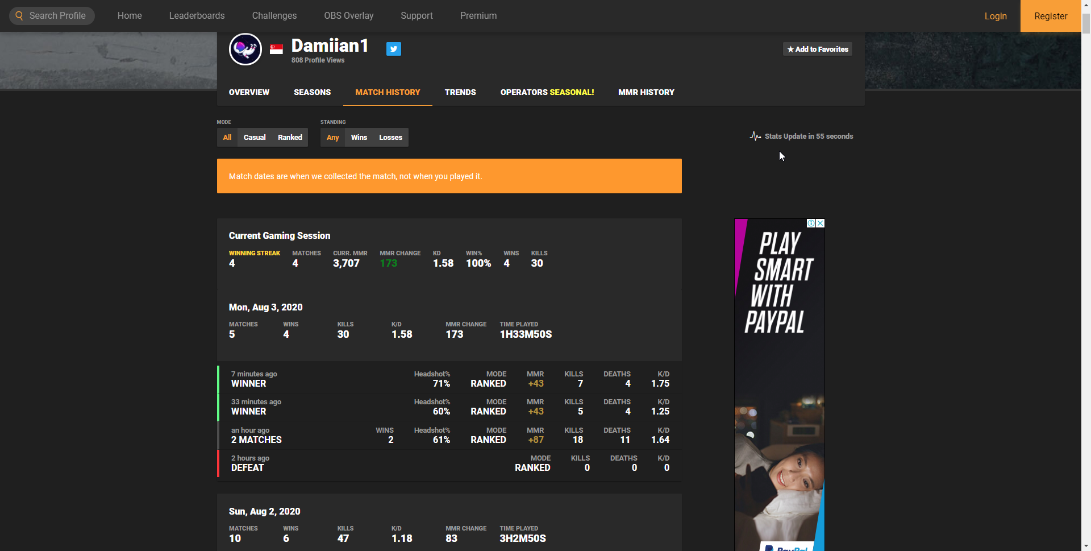This screenshot has width=1091, height=551.
Task: Click the Twitter icon beside Damiian1
Action: (393, 49)
